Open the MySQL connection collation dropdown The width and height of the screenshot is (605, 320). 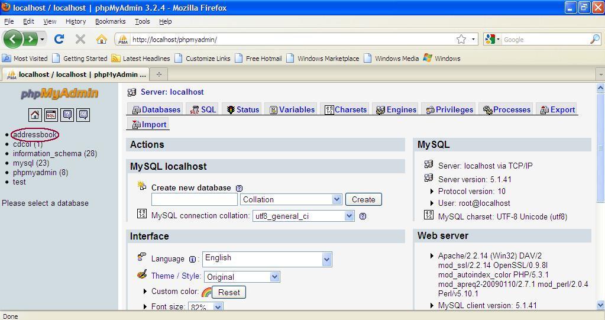tap(303, 216)
